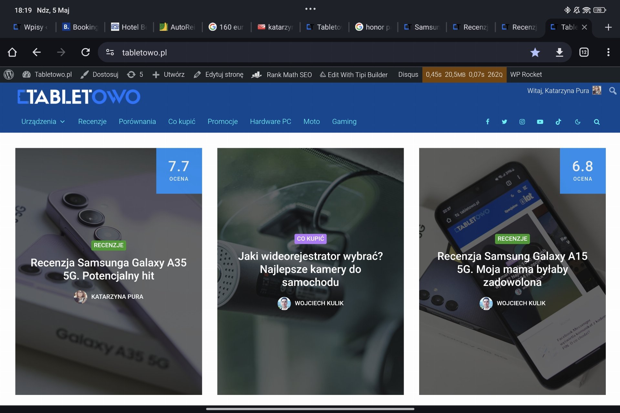Open the Recenzje nav item
This screenshot has width=620, height=413.
92,122
